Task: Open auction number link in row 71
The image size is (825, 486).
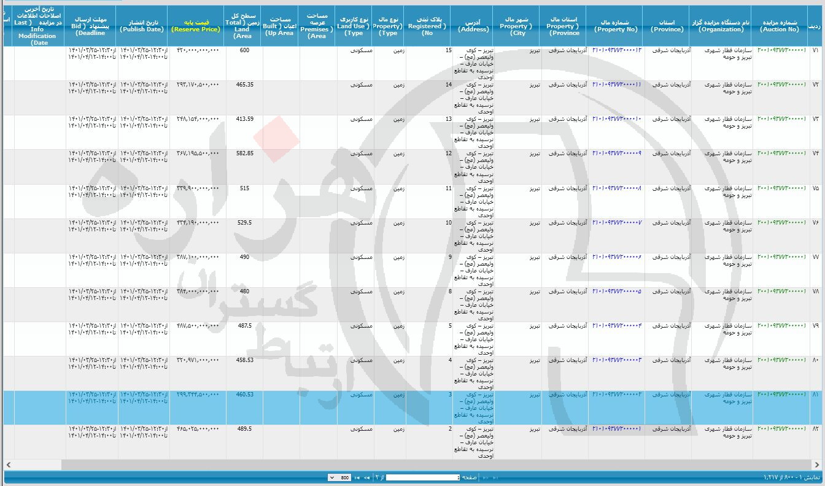Action: coord(781,50)
